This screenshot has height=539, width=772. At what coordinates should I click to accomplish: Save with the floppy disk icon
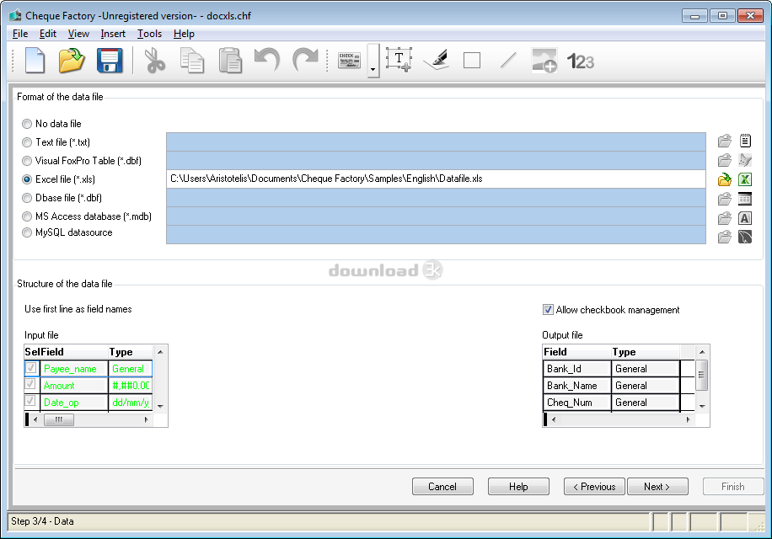click(110, 61)
